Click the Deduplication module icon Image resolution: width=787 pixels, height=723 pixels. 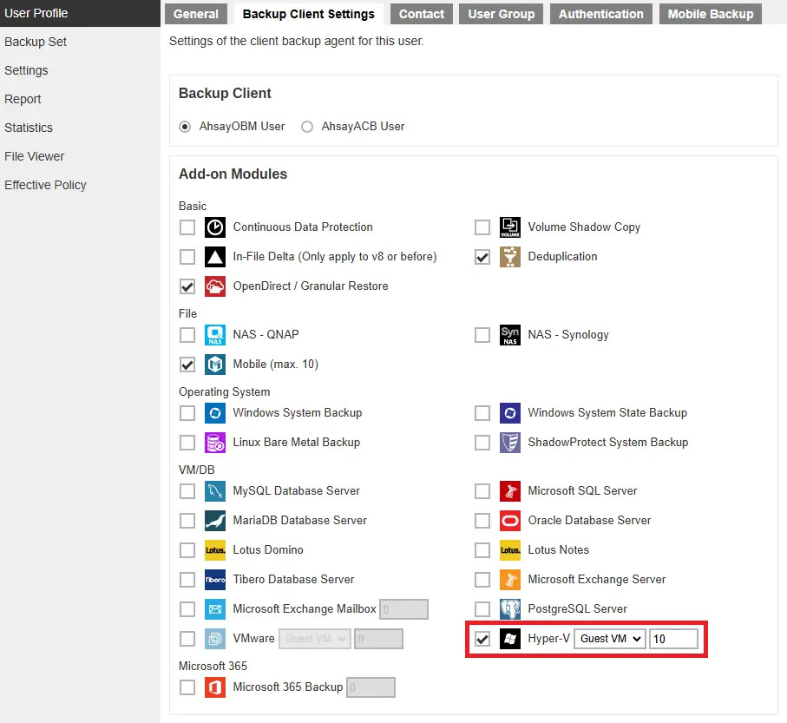(510, 257)
